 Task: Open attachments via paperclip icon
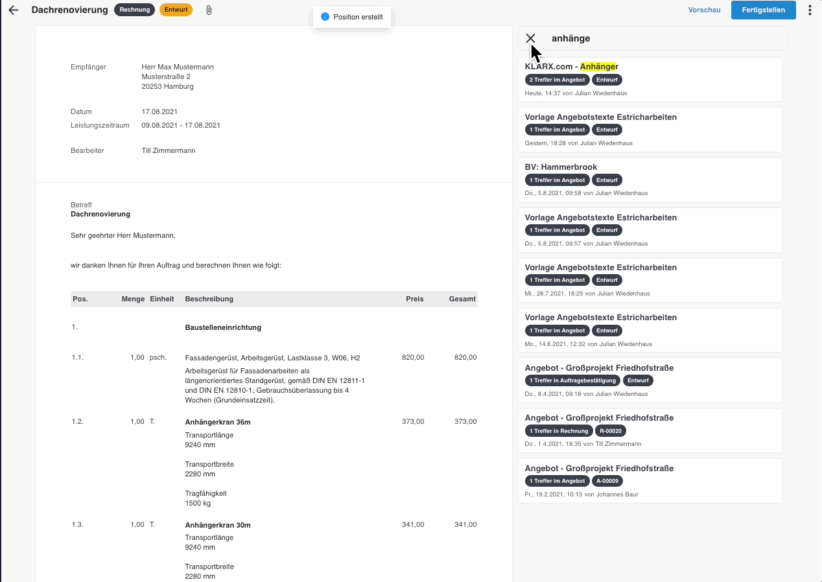point(209,10)
